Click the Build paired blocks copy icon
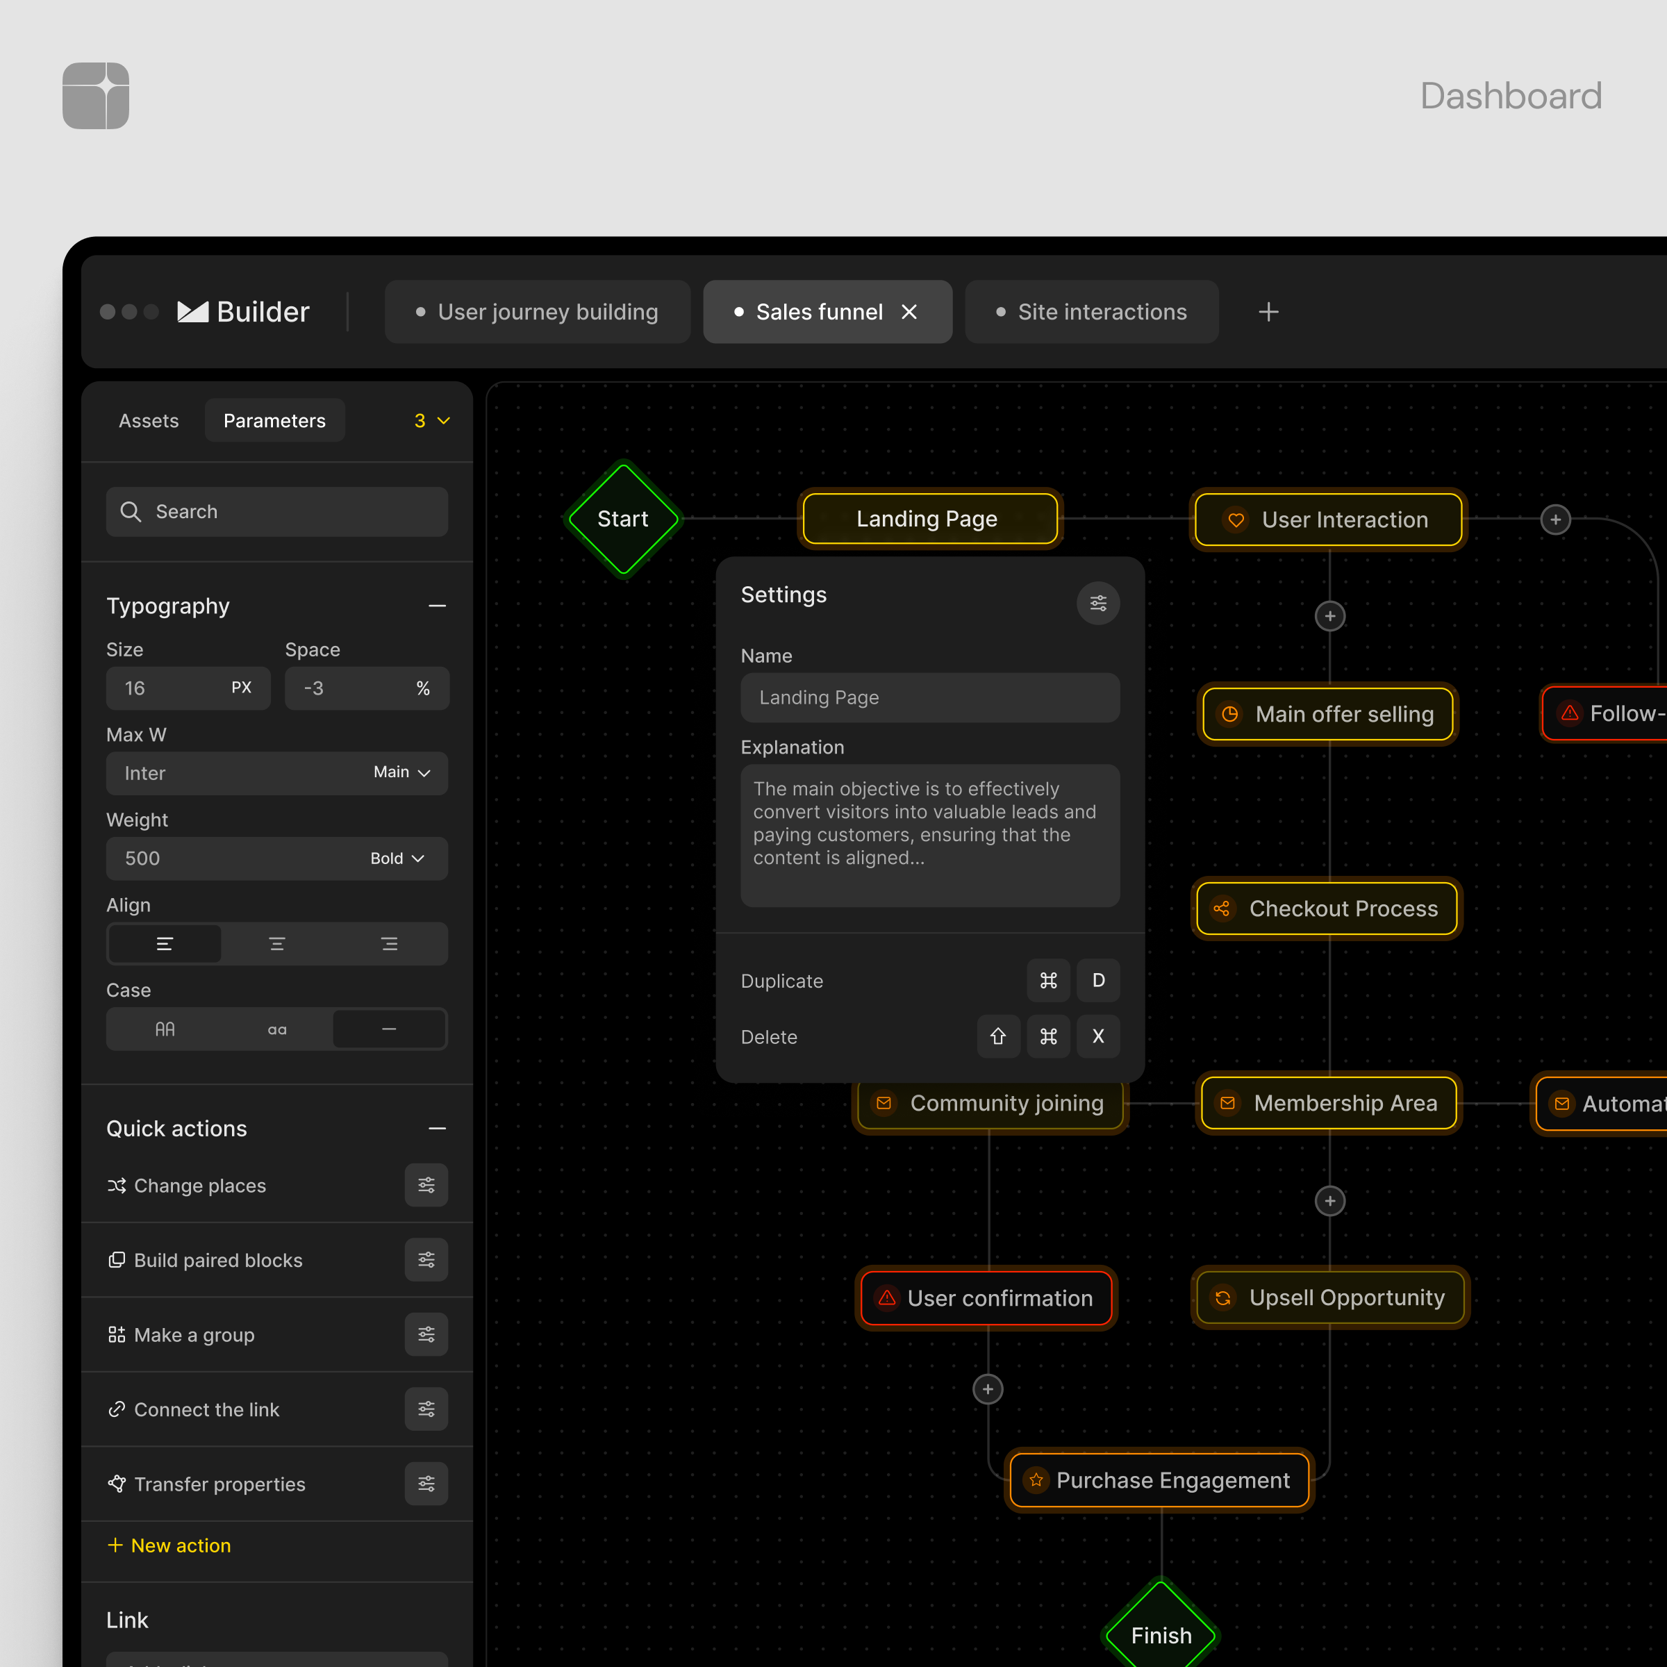 117,1260
